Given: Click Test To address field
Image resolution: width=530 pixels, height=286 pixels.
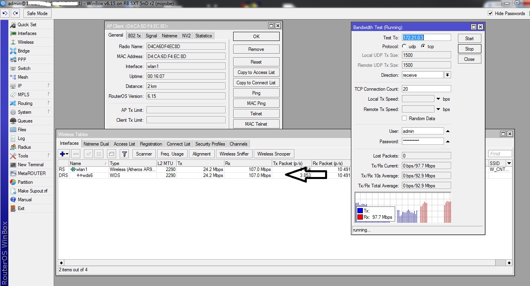Looking at the screenshot, I should point(427,38).
